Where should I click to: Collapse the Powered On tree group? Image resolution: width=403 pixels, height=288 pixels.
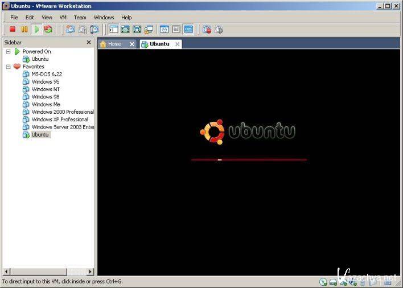[x=9, y=51]
